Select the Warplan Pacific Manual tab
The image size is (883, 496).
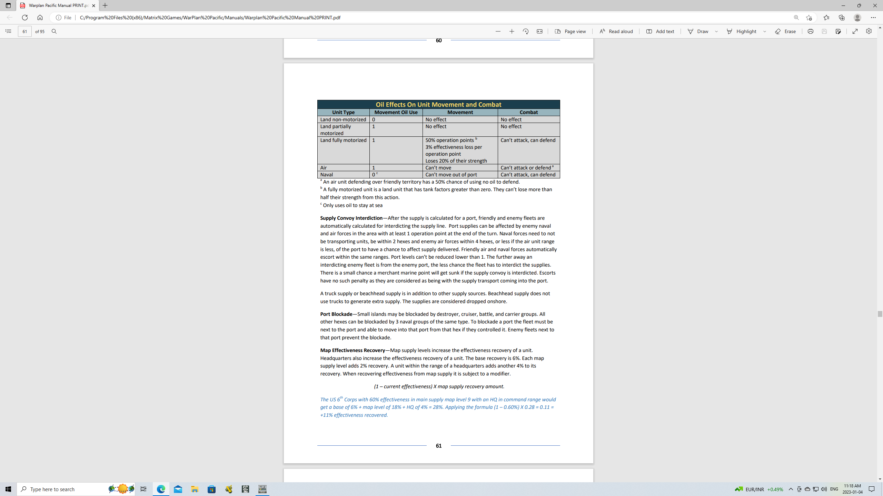[58, 6]
